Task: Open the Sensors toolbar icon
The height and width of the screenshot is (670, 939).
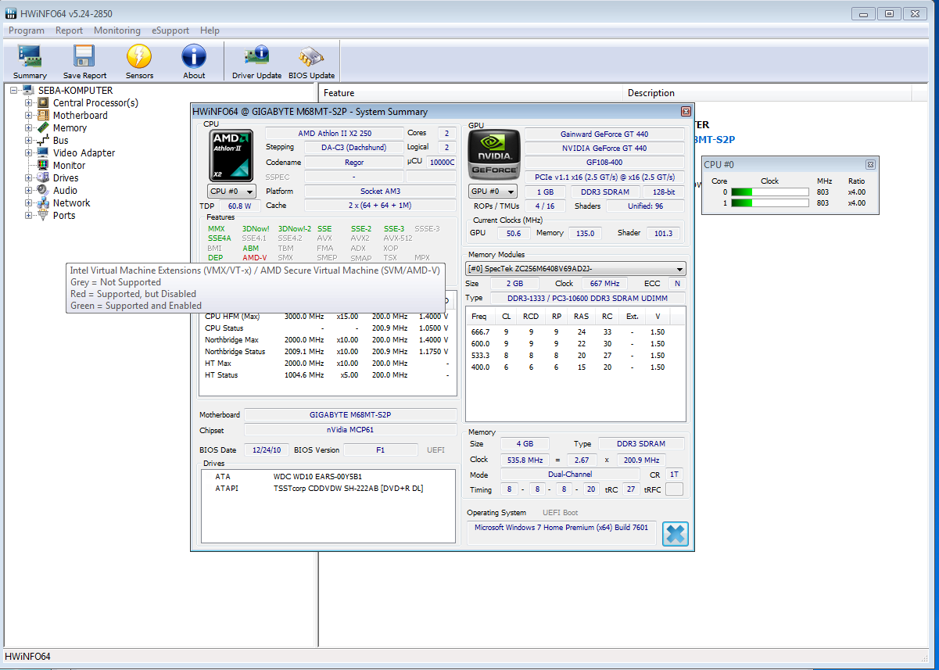Action: coord(139,62)
